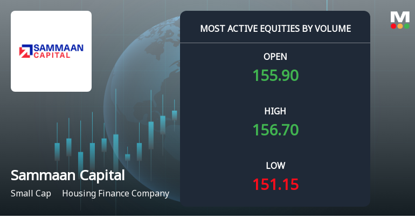The height and width of the screenshot is (218, 415).
Task: Select the rightmost candlestick in the chart
Action: click(175, 114)
